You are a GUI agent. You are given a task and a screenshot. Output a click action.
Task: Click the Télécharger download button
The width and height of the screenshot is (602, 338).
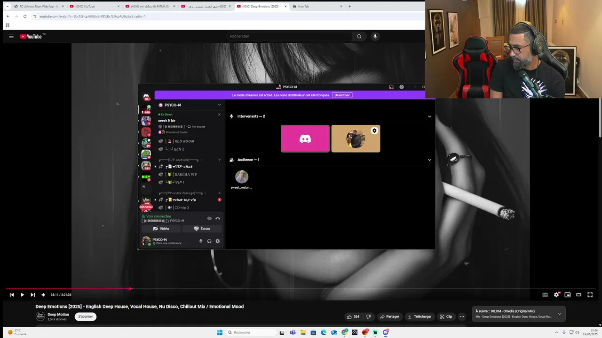(x=420, y=316)
